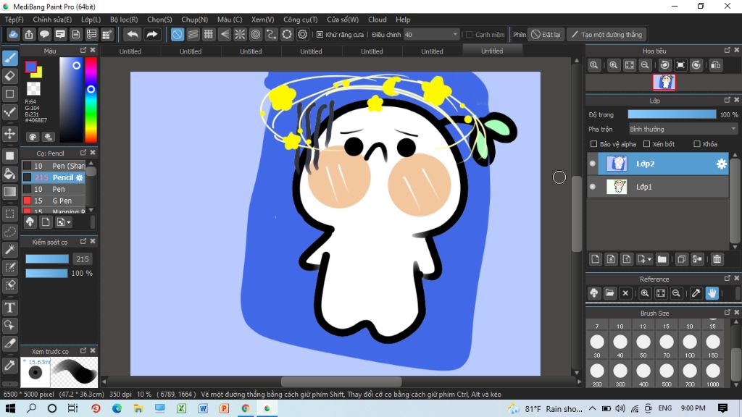Click the canvas horizontal scrollbar
This screenshot has width=742, height=417.
(x=341, y=381)
